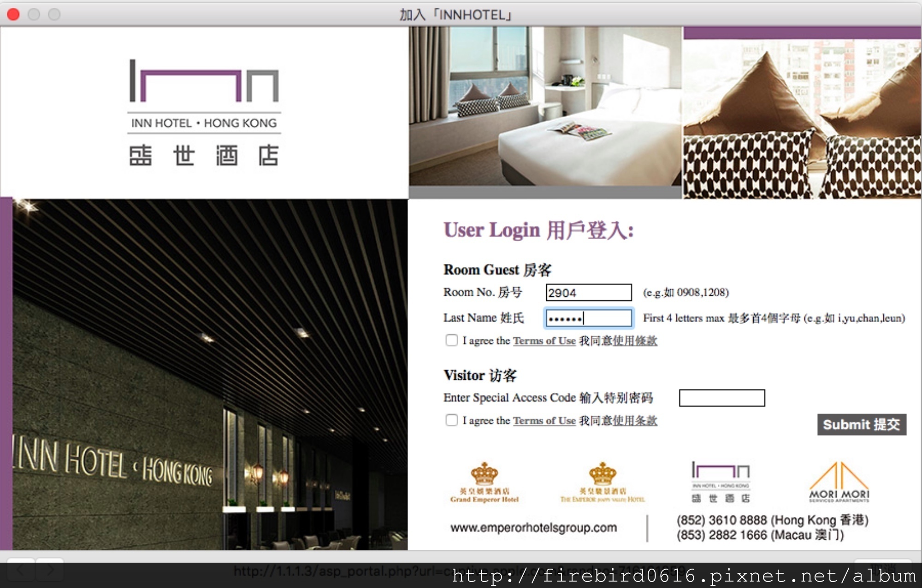Open the Room Guest English 'Terms of Use' link
The height and width of the screenshot is (588, 922).
tap(544, 341)
